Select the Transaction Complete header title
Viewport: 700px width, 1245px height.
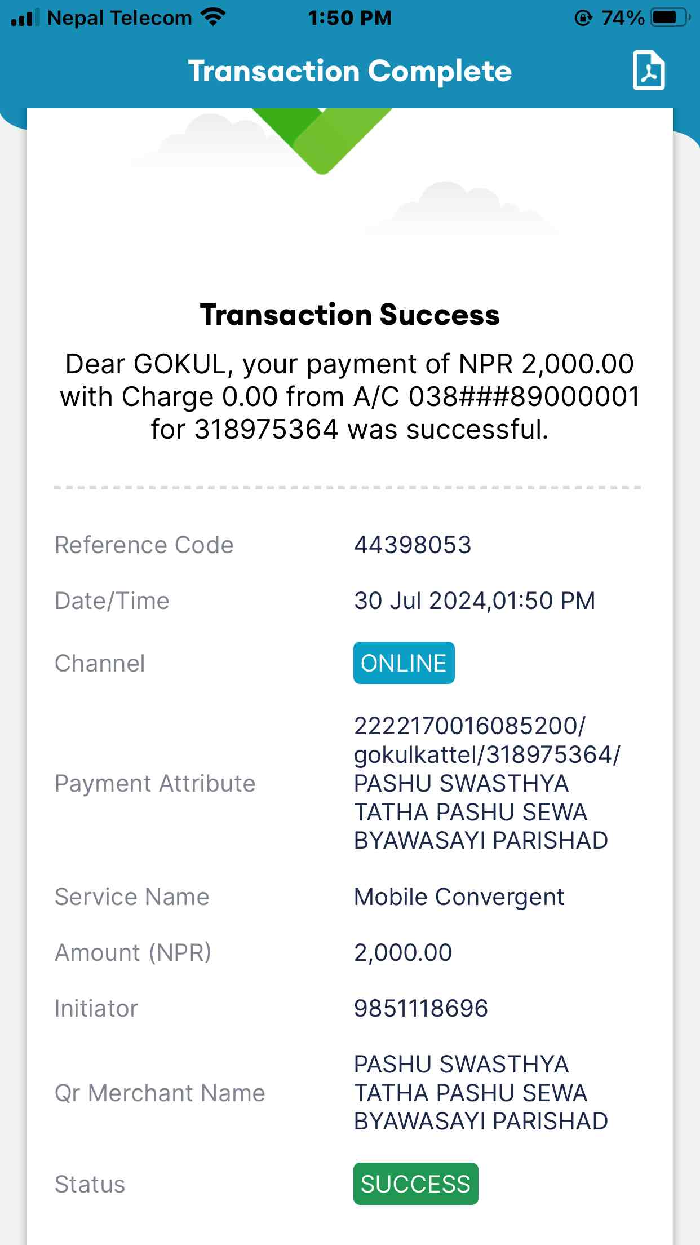(x=350, y=72)
